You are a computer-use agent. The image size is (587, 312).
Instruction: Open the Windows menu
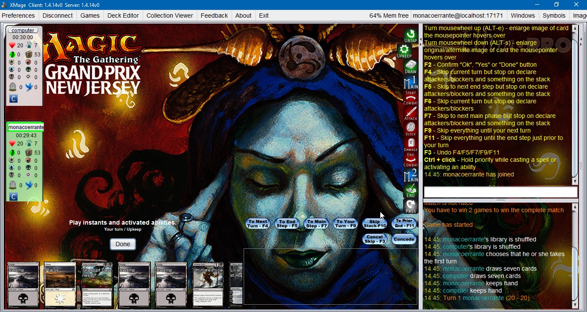[x=523, y=15]
